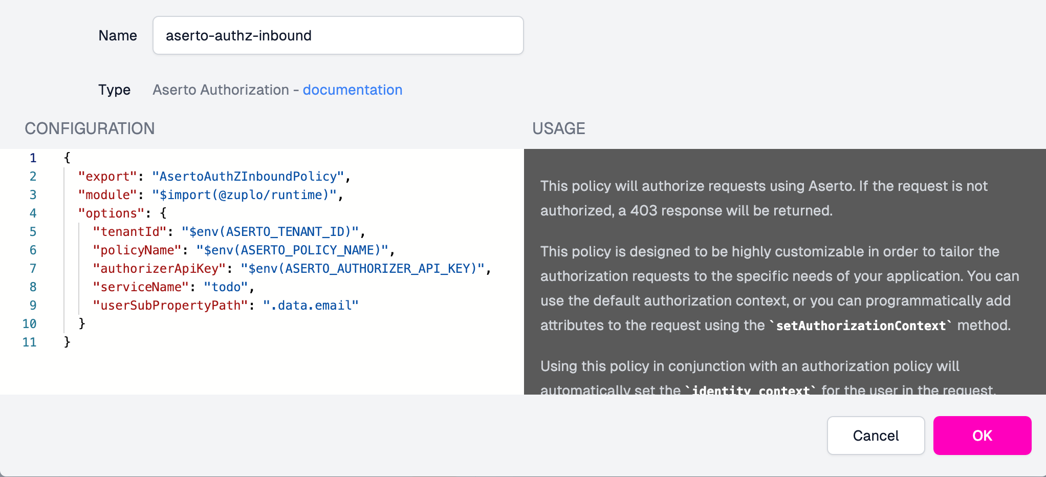Click the Name label
This screenshot has height=477, width=1046.
118,35
